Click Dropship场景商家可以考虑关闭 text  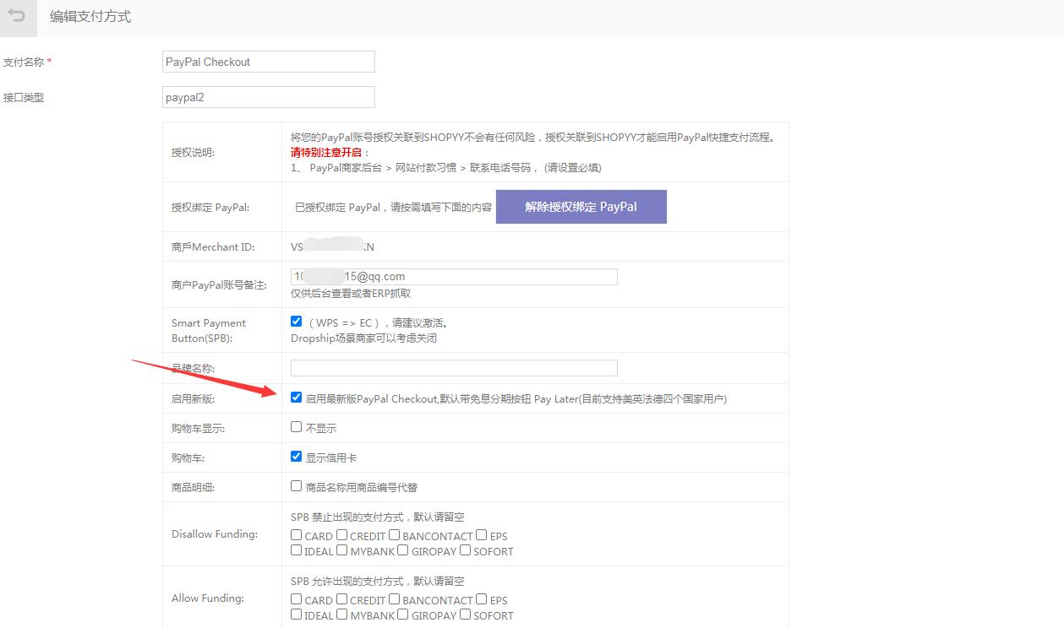[x=363, y=338]
